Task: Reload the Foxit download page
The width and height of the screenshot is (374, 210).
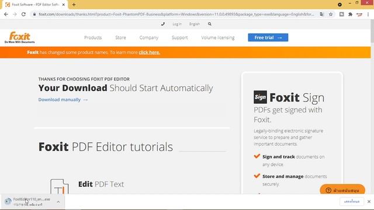Action: point(23,14)
